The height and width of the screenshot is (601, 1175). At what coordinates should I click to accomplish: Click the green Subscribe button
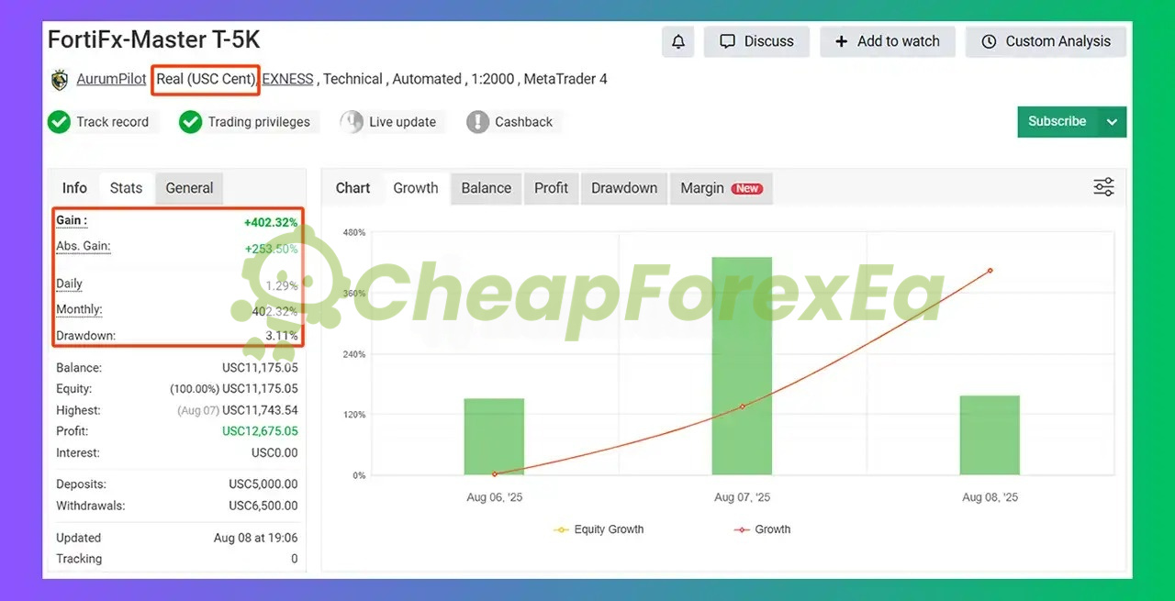(x=1057, y=121)
